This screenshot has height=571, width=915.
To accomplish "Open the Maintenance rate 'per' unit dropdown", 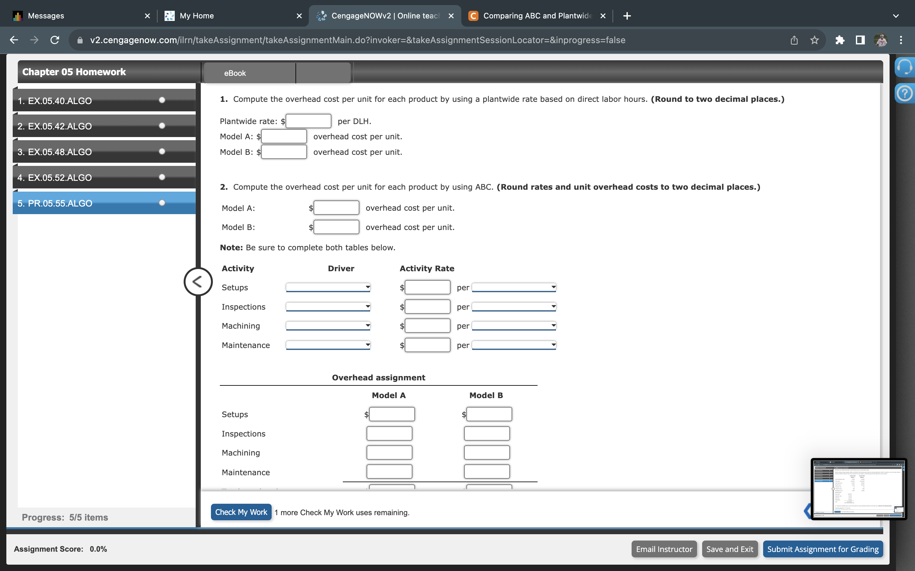I will (x=514, y=345).
